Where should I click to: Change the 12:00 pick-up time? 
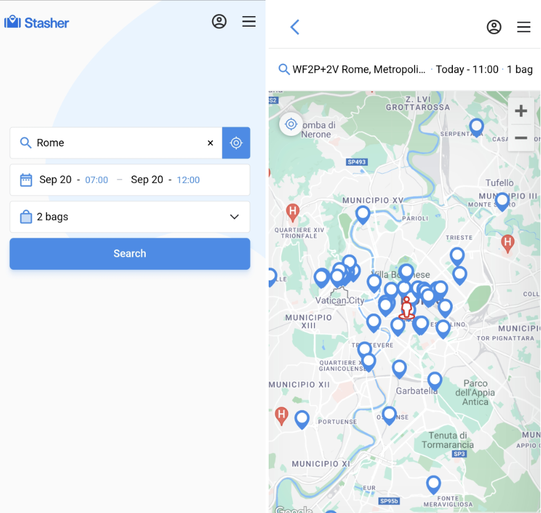pos(188,180)
